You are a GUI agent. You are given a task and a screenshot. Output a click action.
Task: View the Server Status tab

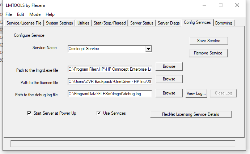[x=142, y=23]
